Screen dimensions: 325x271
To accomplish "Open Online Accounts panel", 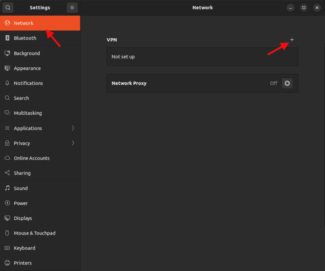I will pos(31,158).
